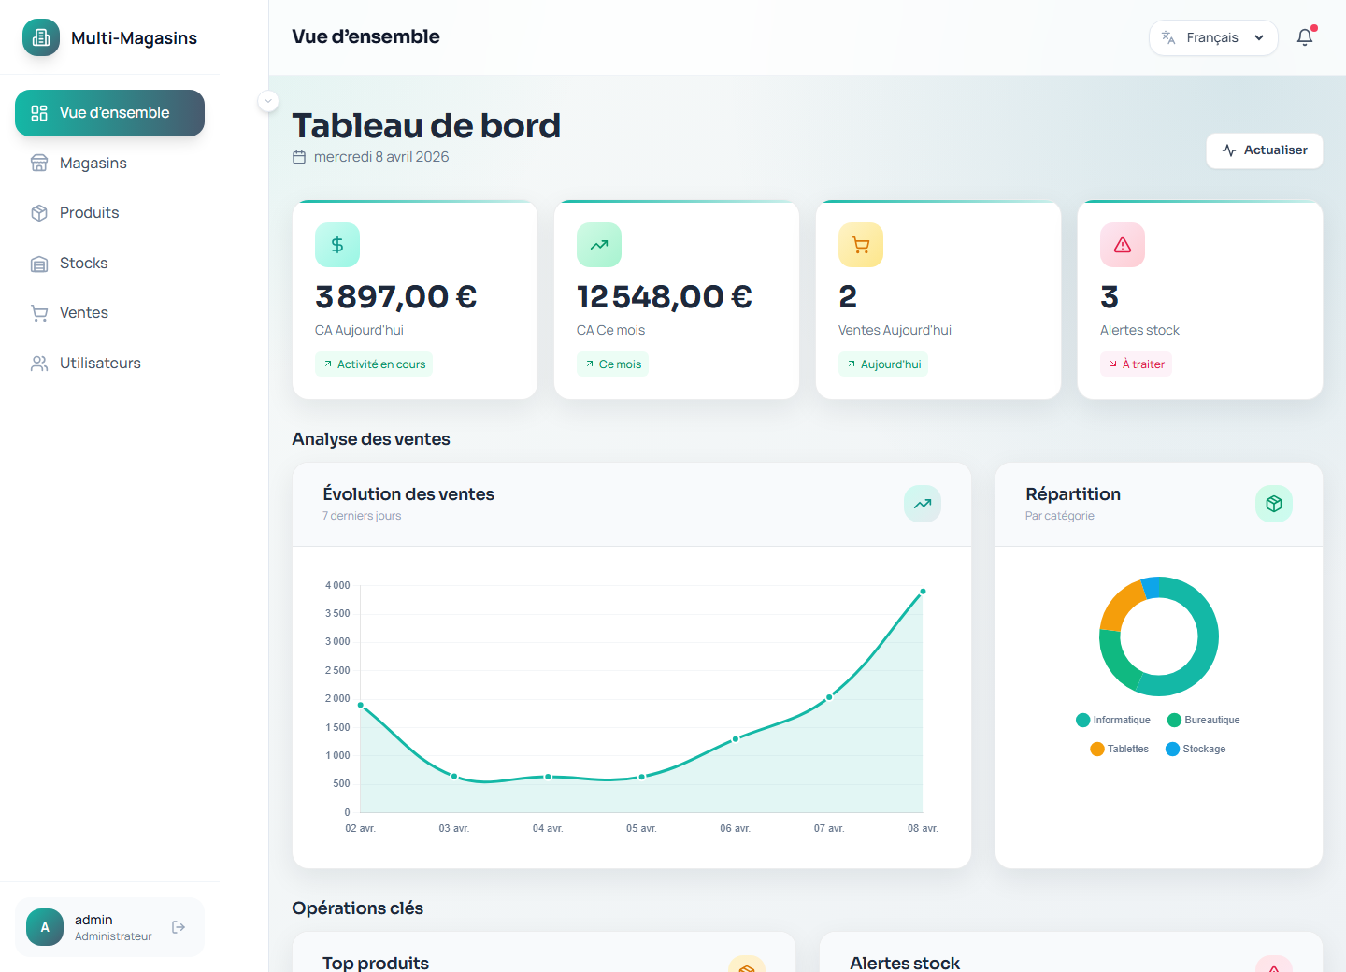Click the À traiter badge
The width and height of the screenshot is (1346, 972).
click(1136, 364)
